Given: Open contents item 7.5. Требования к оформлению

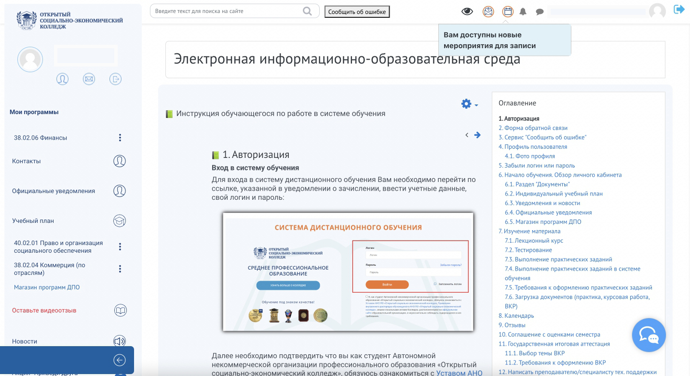Looking at the screenshot, I should [x=579, y=287].
